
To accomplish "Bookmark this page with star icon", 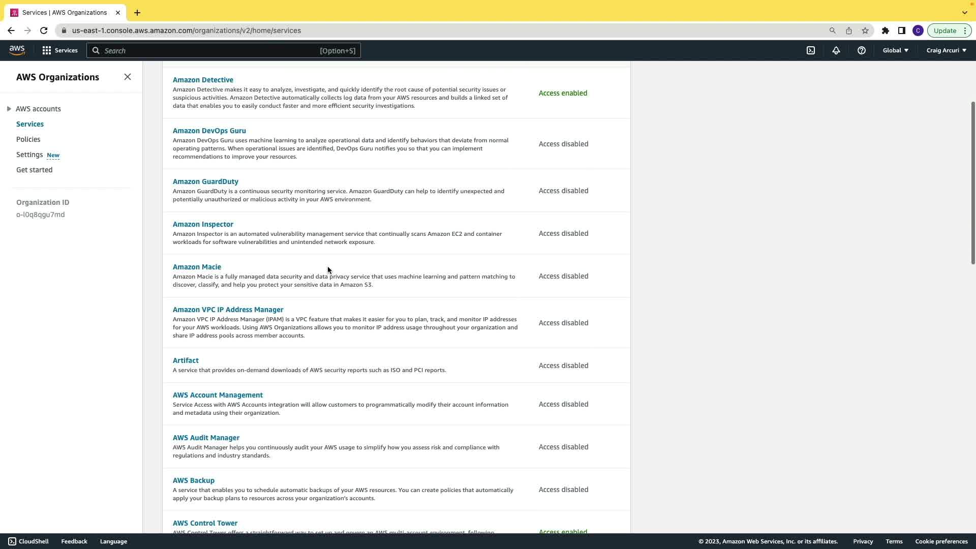I will click(x=865, y=30).
